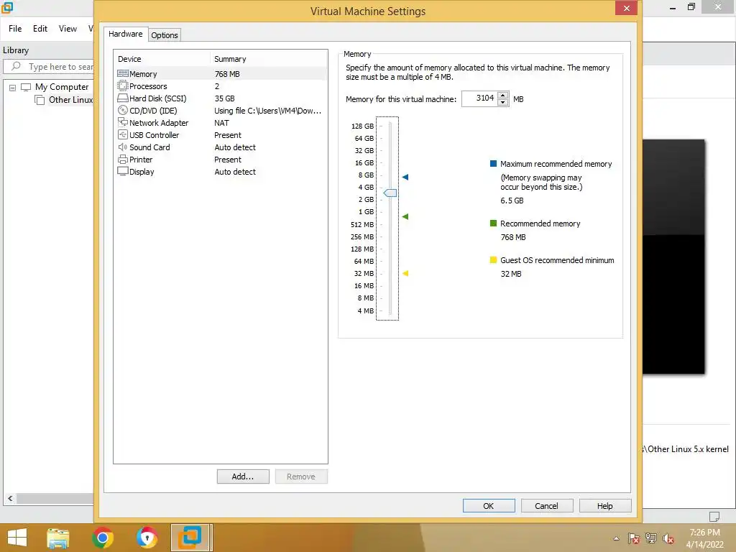Click the 768 MB memory summary

click(227, 74)
